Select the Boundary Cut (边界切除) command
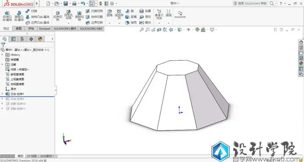This screenshot has height=162, width=304. pos(94,22)
